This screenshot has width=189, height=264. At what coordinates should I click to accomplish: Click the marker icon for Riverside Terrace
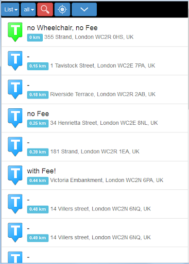[x=15, y=89]
